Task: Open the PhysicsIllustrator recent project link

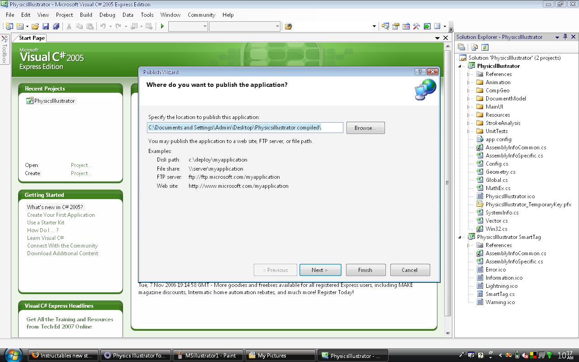Action: (54, 100)
